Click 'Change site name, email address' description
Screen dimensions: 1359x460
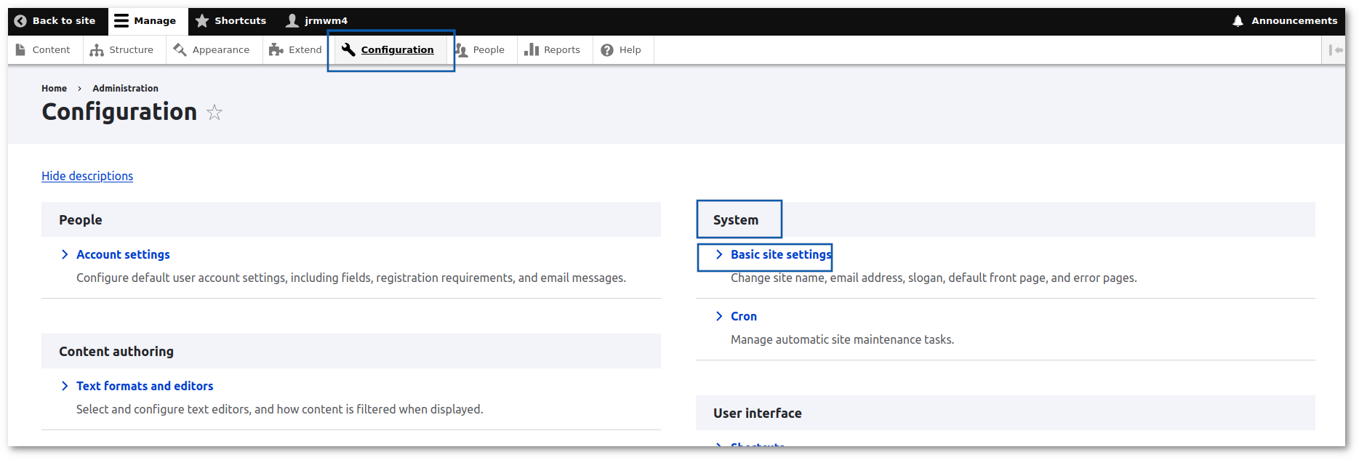934,278
